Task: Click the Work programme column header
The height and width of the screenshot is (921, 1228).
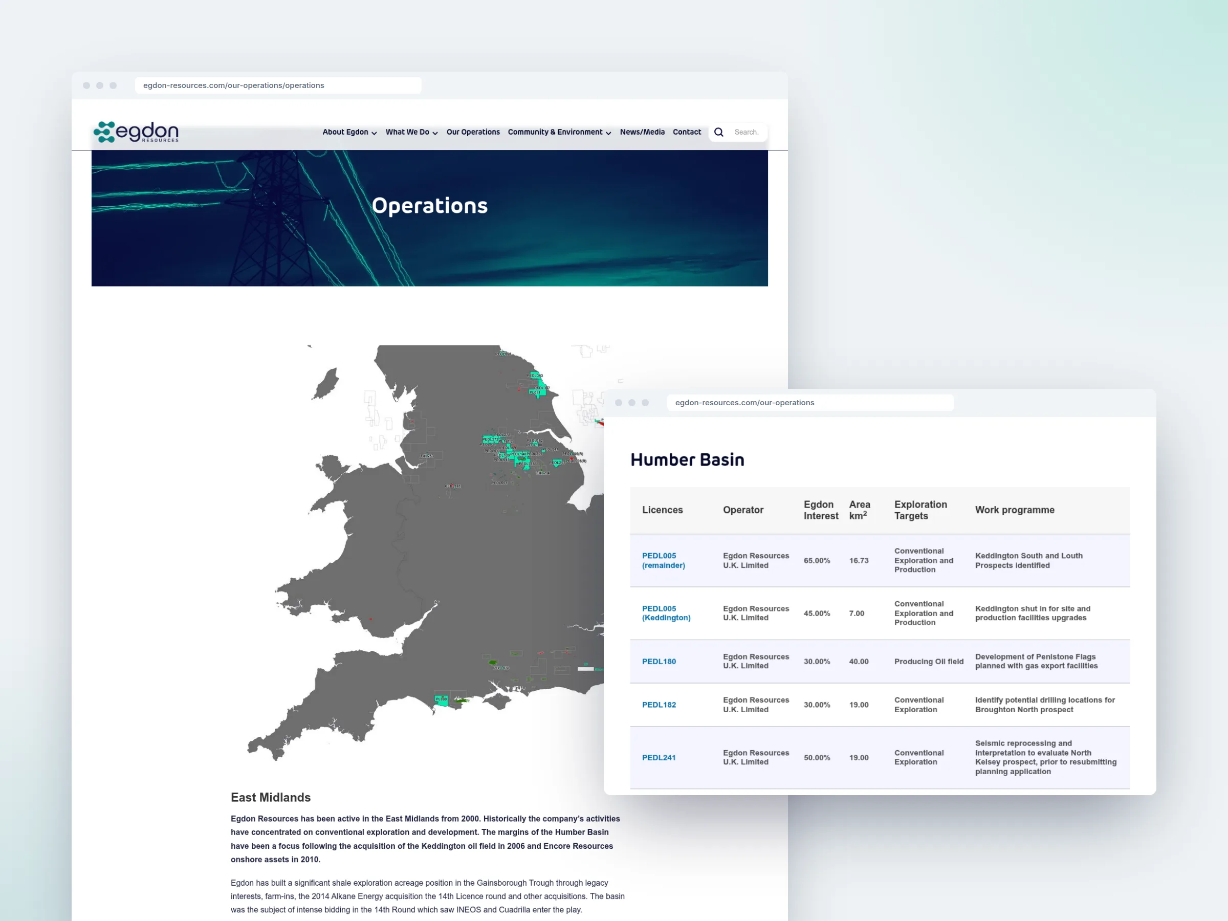Action: click(x=1015, y=510)
